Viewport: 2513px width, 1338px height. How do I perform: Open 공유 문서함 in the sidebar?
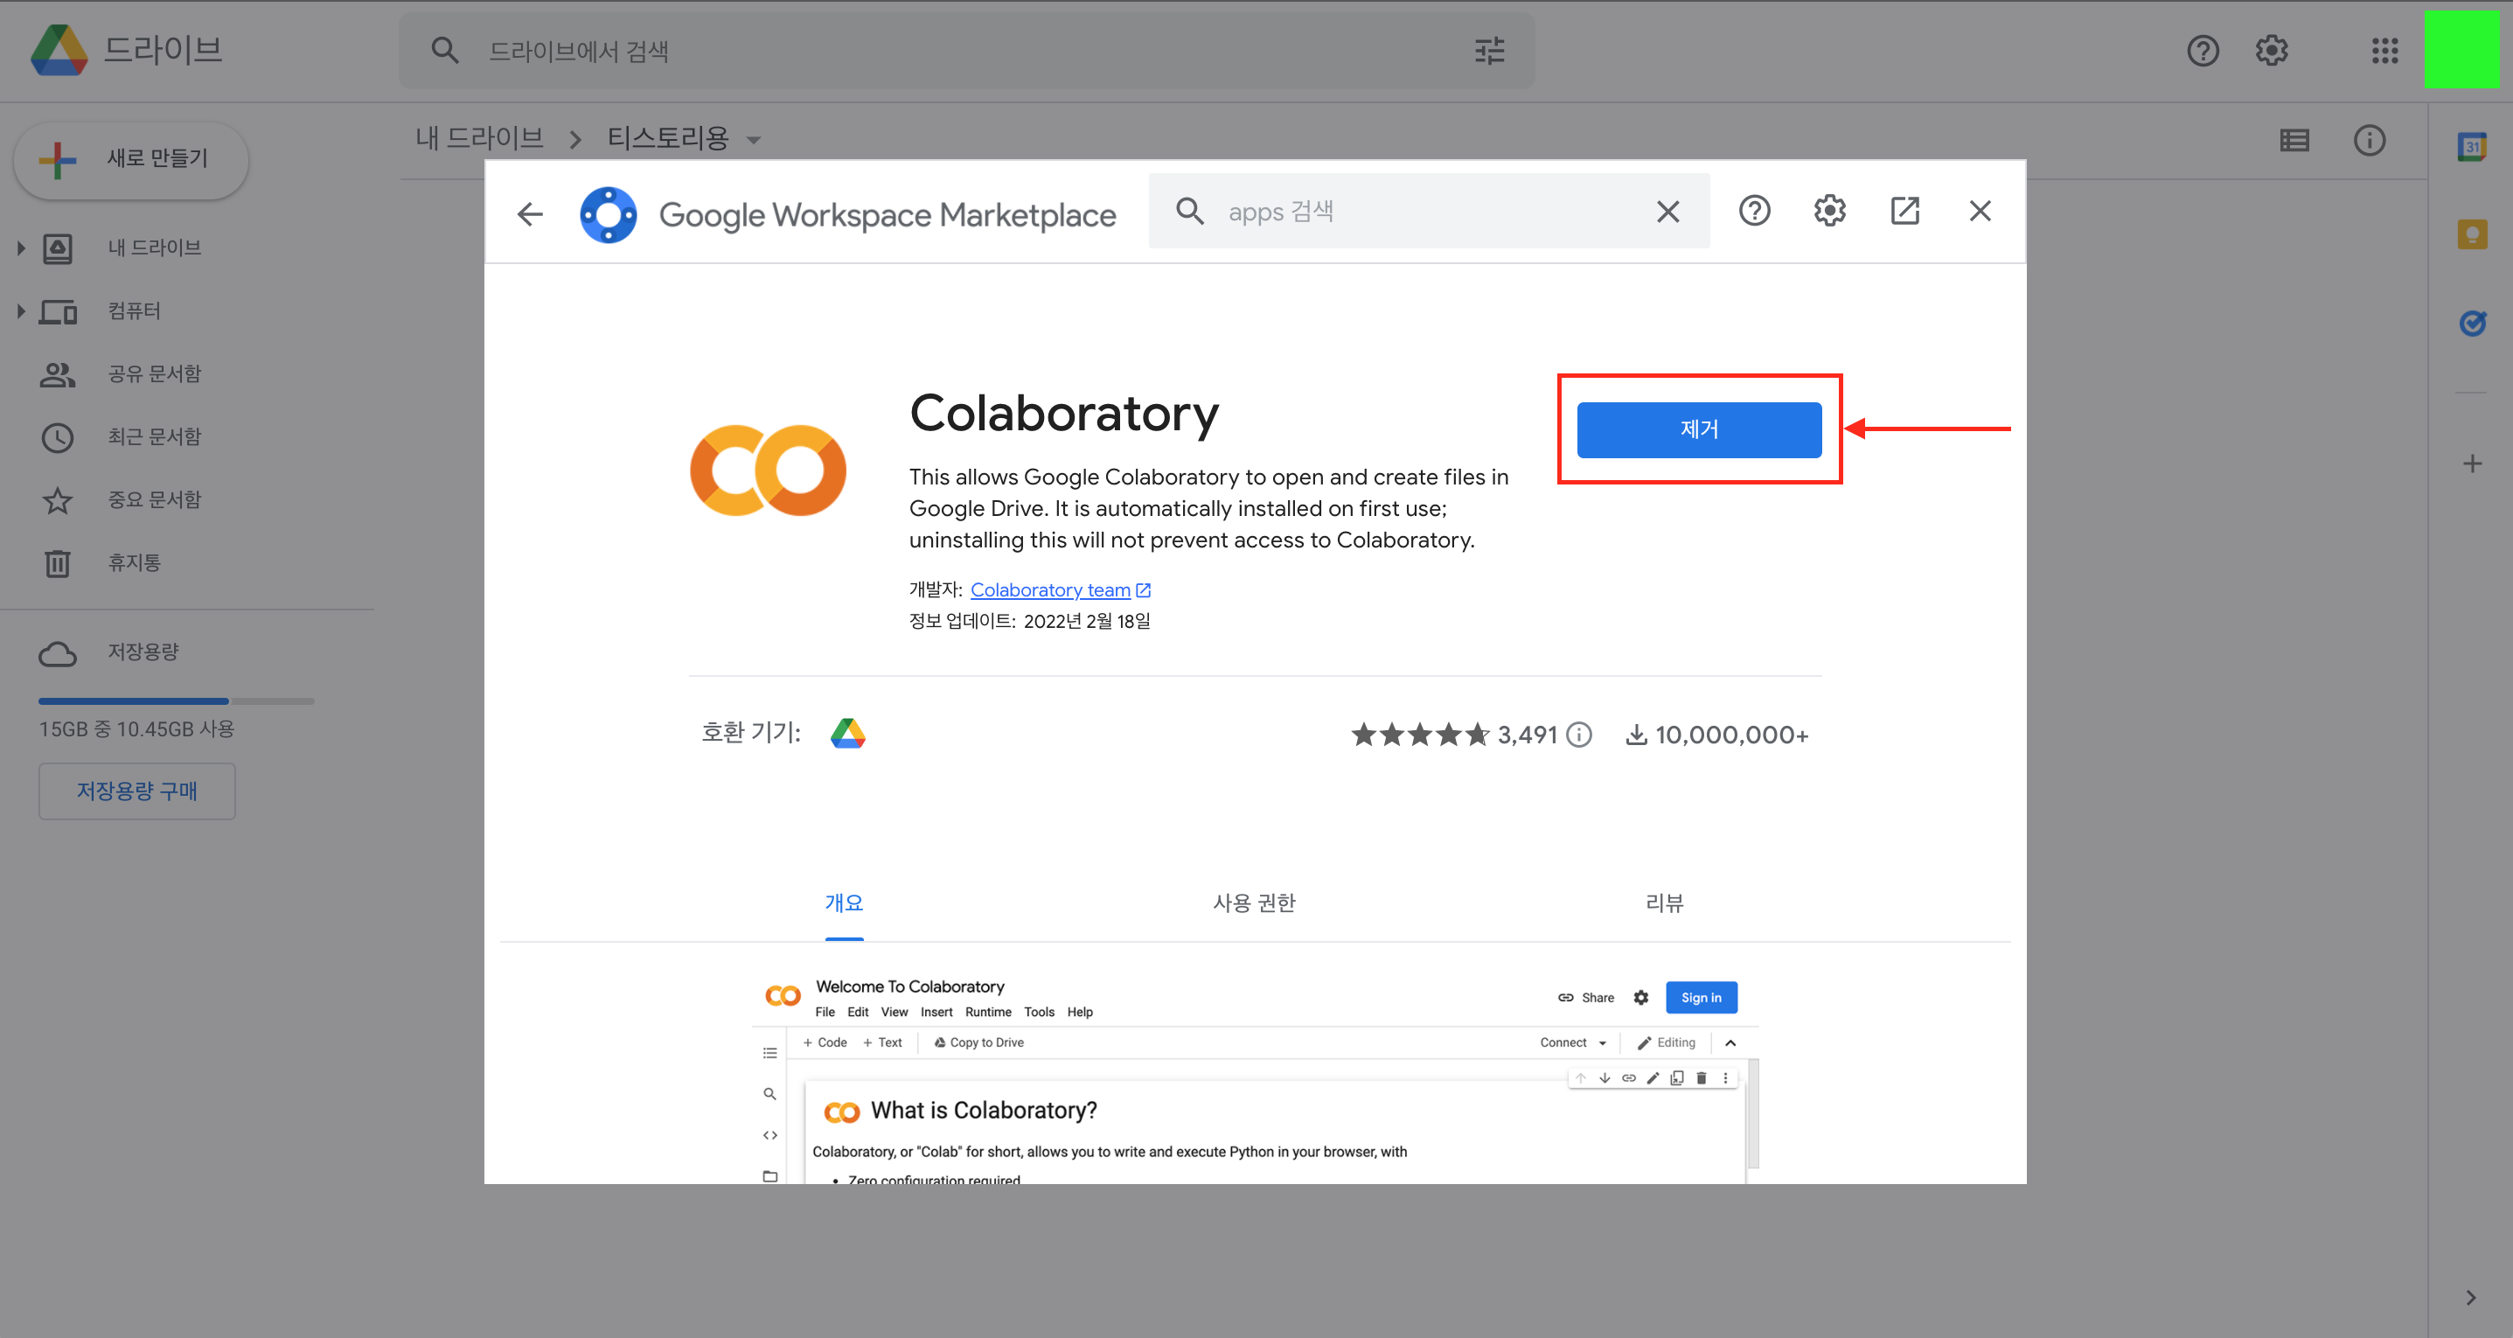pyautogui.click(x=154, y=373)
